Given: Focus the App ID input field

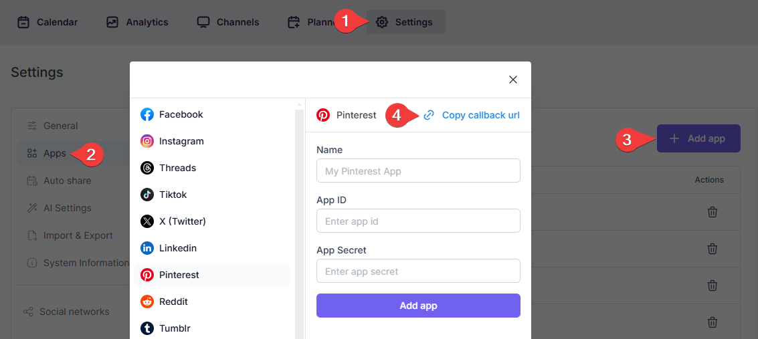Looking at the screenshot, I should click(418, 221).
